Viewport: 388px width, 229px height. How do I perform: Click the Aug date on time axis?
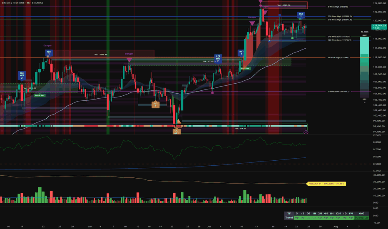pos(336,227)
